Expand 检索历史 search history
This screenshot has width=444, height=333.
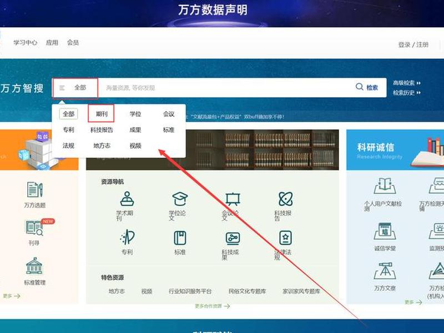pyautogui.click(x=407, y=93)
